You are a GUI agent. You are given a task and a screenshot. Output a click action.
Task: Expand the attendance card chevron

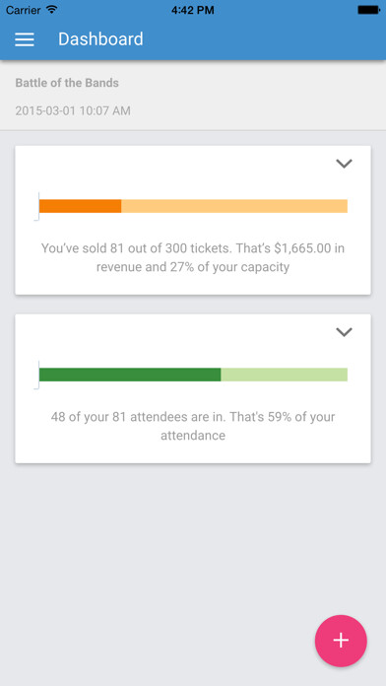pos(344,332)
